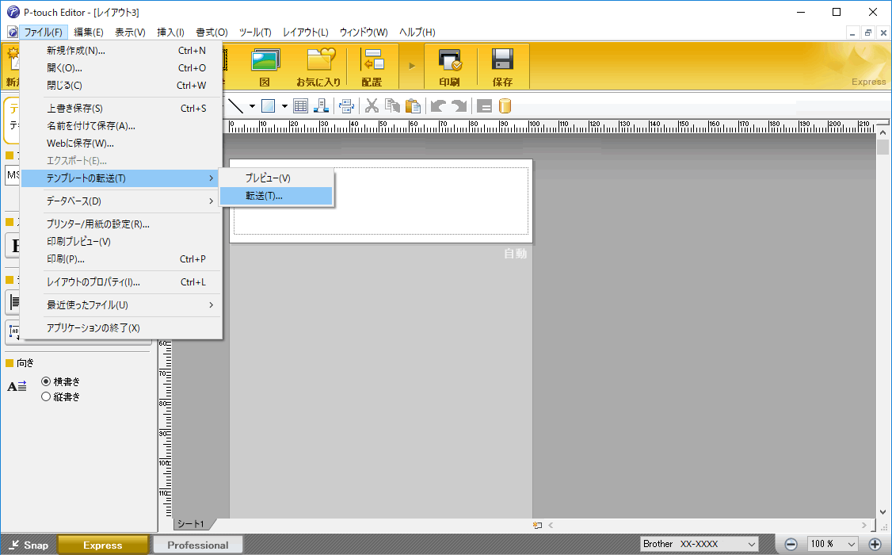Expand the データベース(D) submenu
The height and width of the screenshot is (555, 892).
point(120,201)
